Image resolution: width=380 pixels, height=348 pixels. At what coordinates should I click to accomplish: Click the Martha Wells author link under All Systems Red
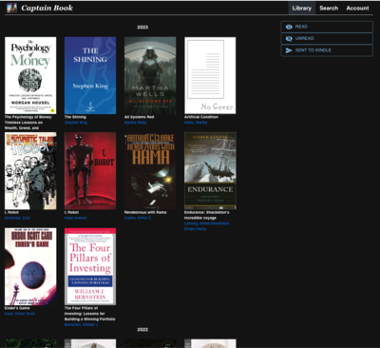point(135,123)
